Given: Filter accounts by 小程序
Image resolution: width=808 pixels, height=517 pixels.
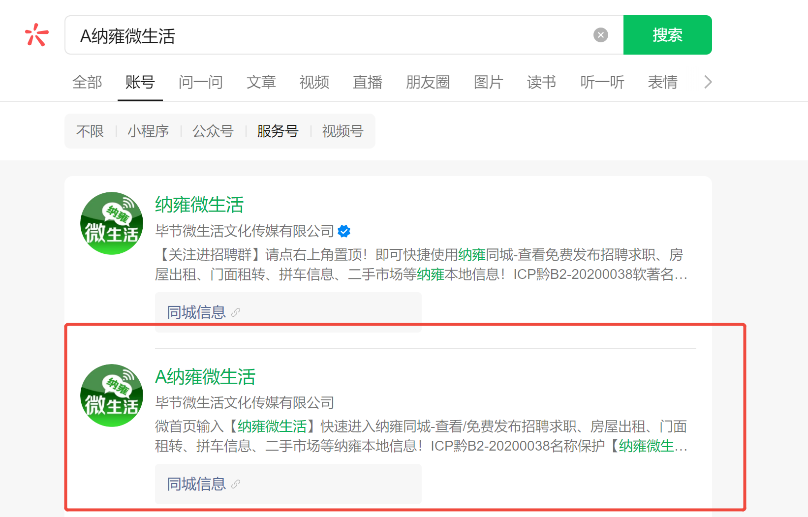Looking at the screenshot, I should point(148,131).
